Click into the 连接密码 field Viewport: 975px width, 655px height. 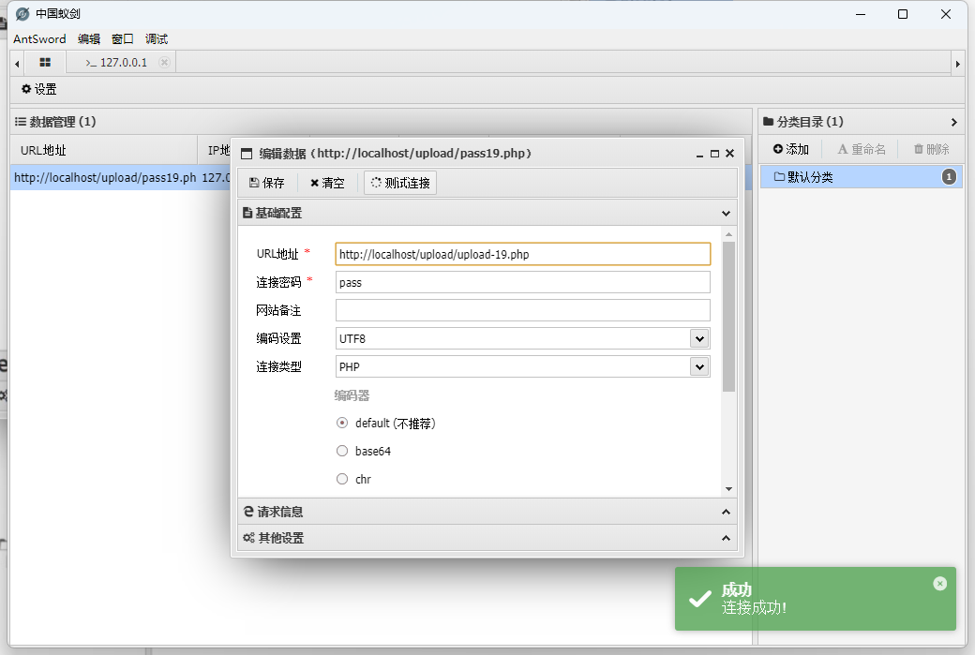pos(522,282)
